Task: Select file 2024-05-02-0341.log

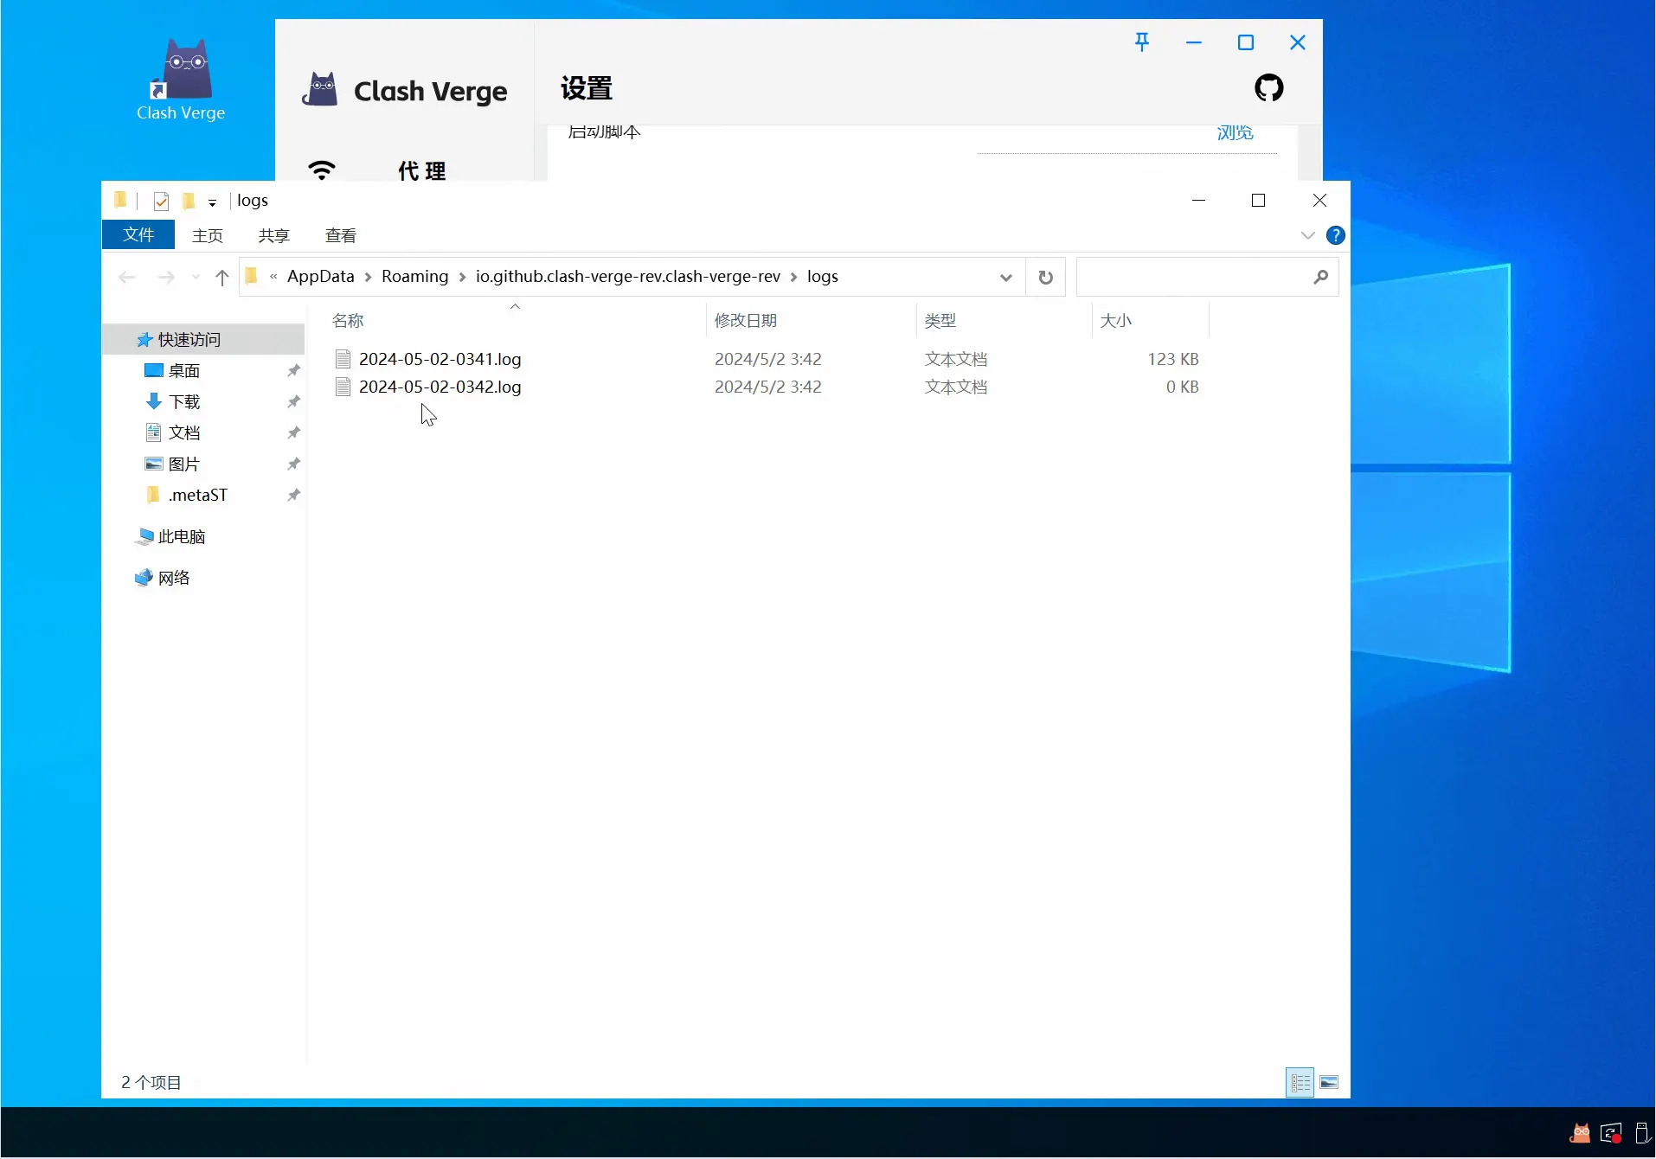Action: pyautogui.click(x=440, y=359)
